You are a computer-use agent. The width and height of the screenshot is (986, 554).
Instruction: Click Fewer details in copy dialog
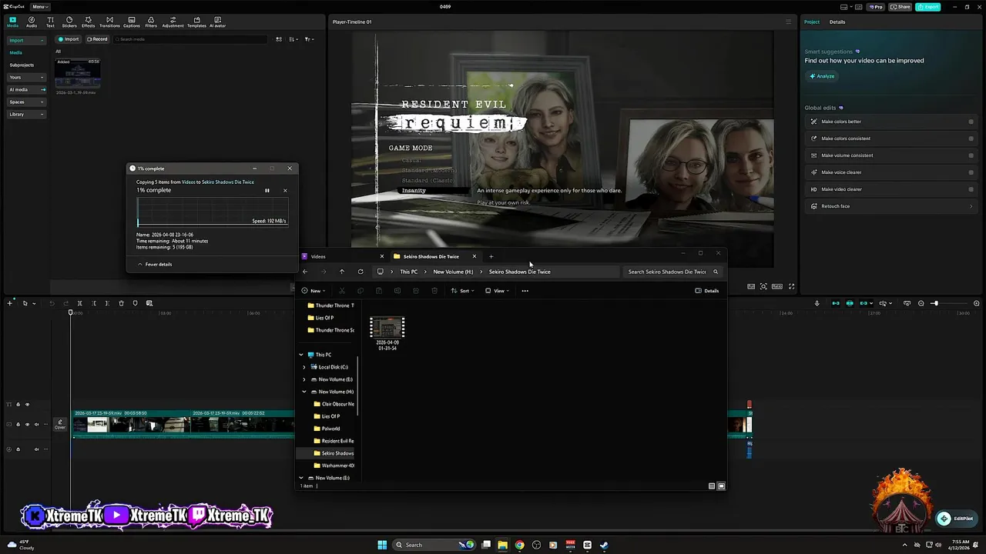click(155, 264)
